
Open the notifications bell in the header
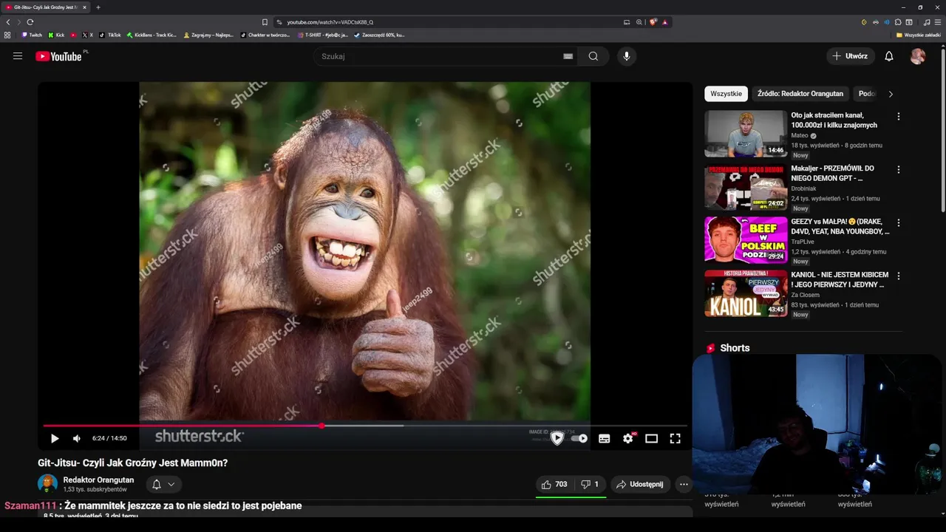pyautogui.click(x=889, y=56)
